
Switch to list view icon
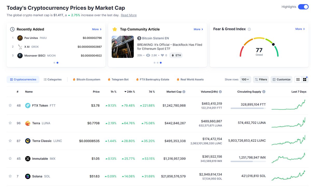[298, 79]
